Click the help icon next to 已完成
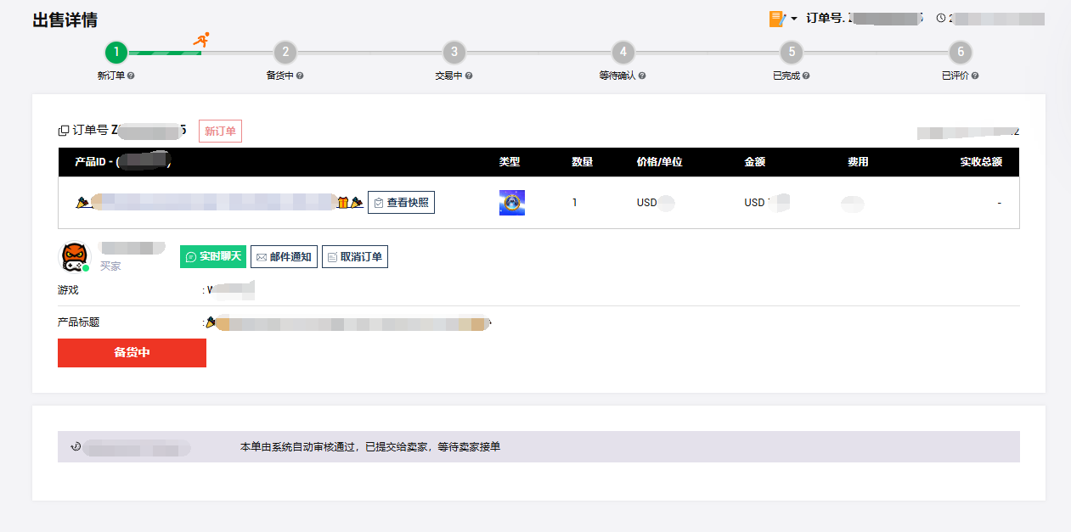1071x532 pixels. (x=806, y=76)
